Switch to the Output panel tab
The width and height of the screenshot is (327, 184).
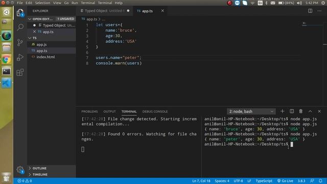tap(109, 111)
